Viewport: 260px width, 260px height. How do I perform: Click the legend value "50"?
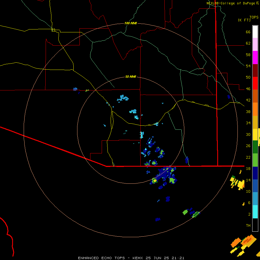point(248,77)
